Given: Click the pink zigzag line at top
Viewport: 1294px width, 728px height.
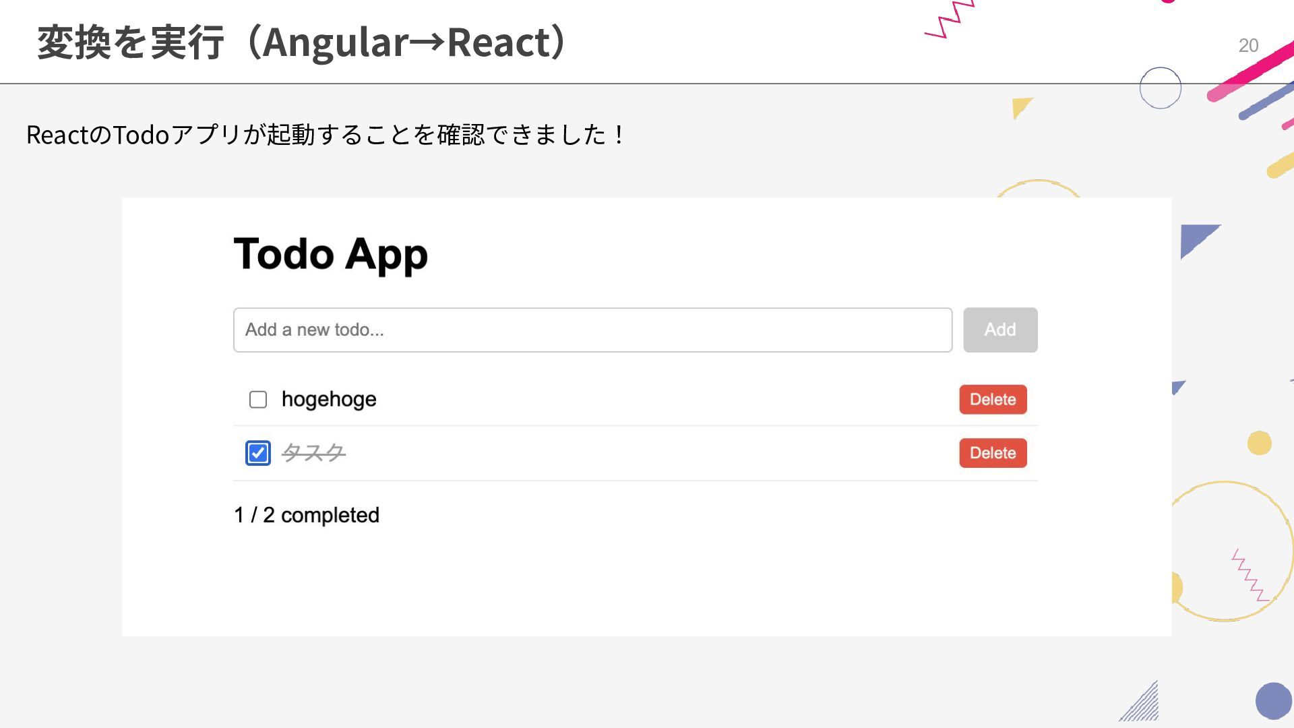Looking at the screenshot, I should (x=950, y=20).
